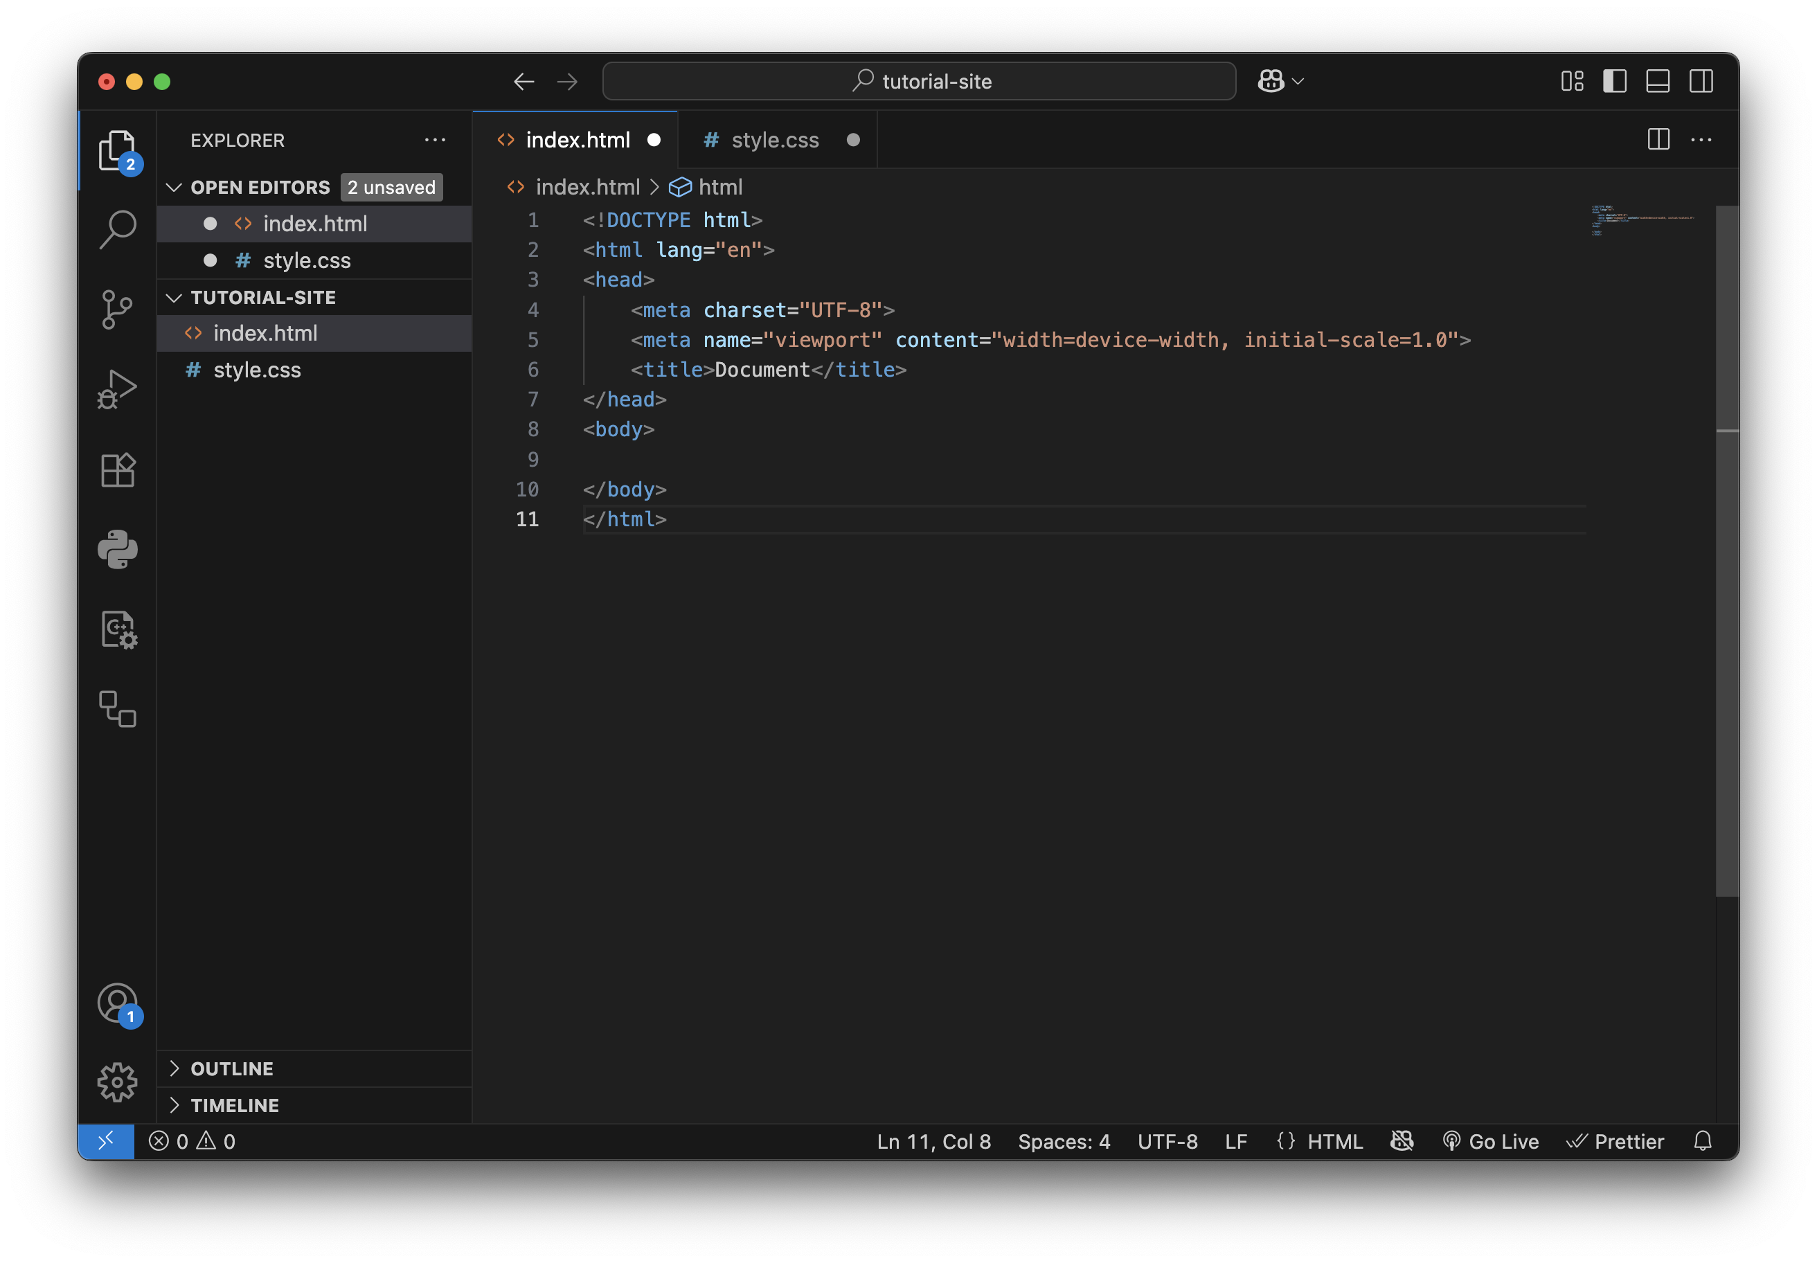Click the title text Document
The height and width of the screenshot is (1263, 1817).
(x=762, y=370)
